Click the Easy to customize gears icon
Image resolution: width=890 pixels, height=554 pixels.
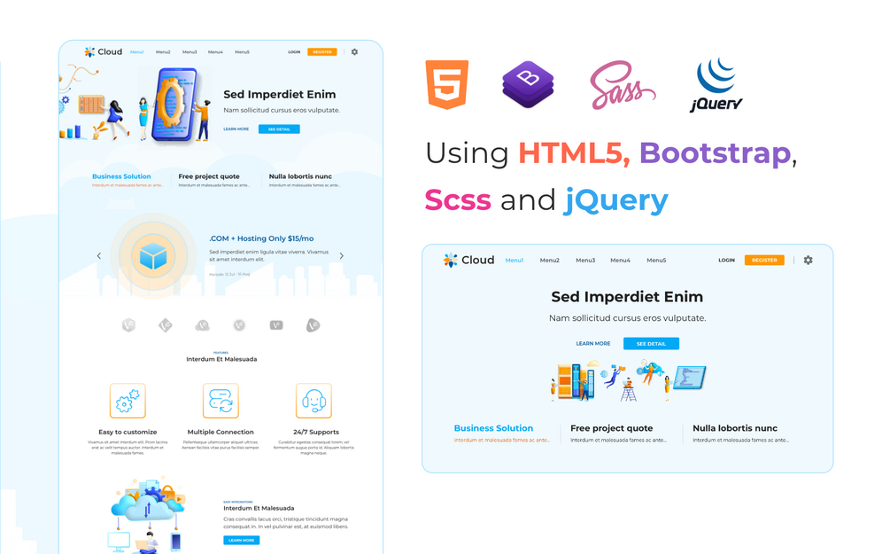128,401
